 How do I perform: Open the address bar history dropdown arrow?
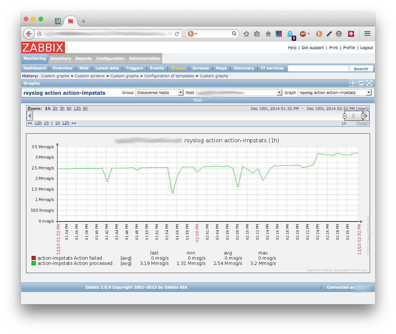click(x=170, y=34)
